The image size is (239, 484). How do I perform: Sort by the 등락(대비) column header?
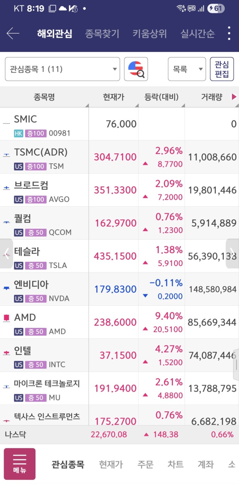tap(161, 97)
